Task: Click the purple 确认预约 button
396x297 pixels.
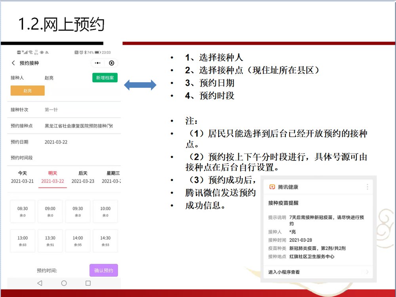Action: coord(104,270)
